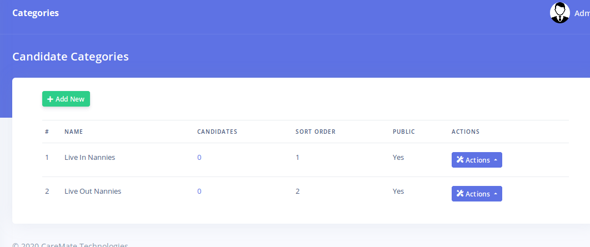Expand the Actions caret for Live In Nannies

tap(496, 160)
